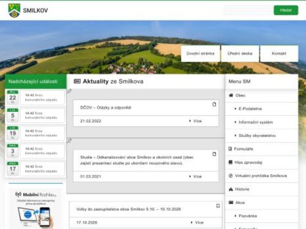Click the tent icon beside Historie

tap(231, 189)
